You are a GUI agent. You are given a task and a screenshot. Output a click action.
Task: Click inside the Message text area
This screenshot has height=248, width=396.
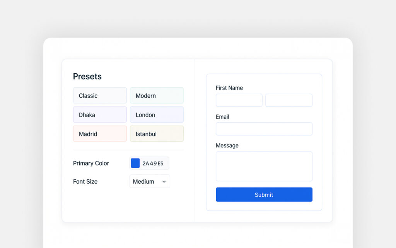[x=264, y=166]
